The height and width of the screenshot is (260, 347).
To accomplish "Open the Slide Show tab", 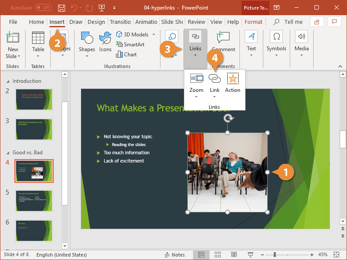I will (x=172, y=22).
